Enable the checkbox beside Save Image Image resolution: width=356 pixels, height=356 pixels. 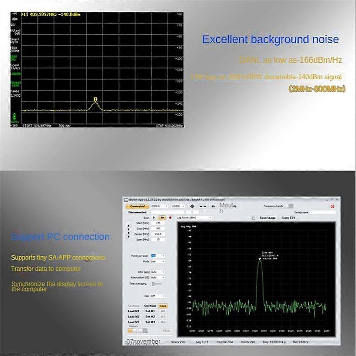(x=254, y=218)
